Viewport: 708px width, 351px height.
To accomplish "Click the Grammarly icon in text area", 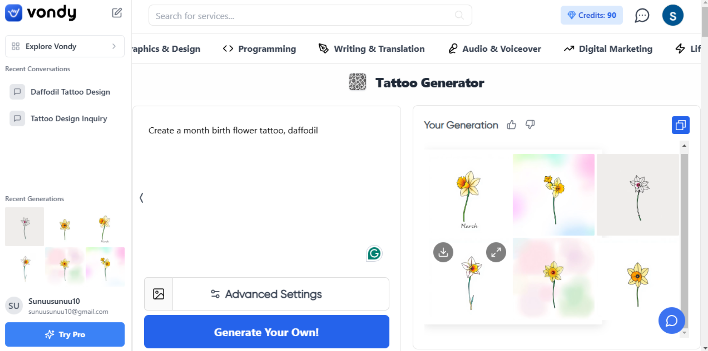I will point(374,253).
